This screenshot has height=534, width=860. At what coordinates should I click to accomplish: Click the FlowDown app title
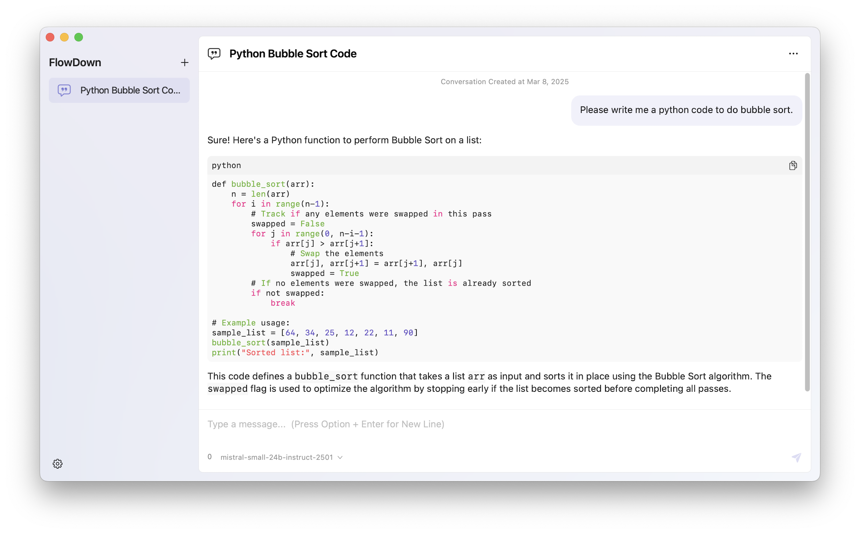pyautogui.click(x=75, y=63)
